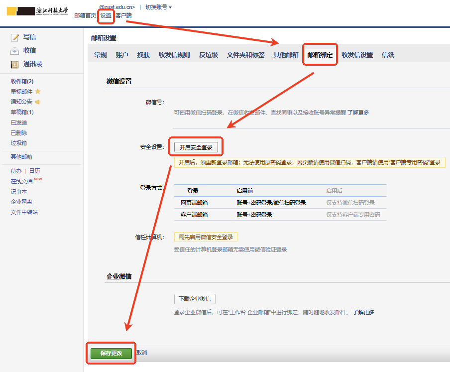Click the 开启安全登录 button
This screenshot has height=372, width=450.
(196, 147)
